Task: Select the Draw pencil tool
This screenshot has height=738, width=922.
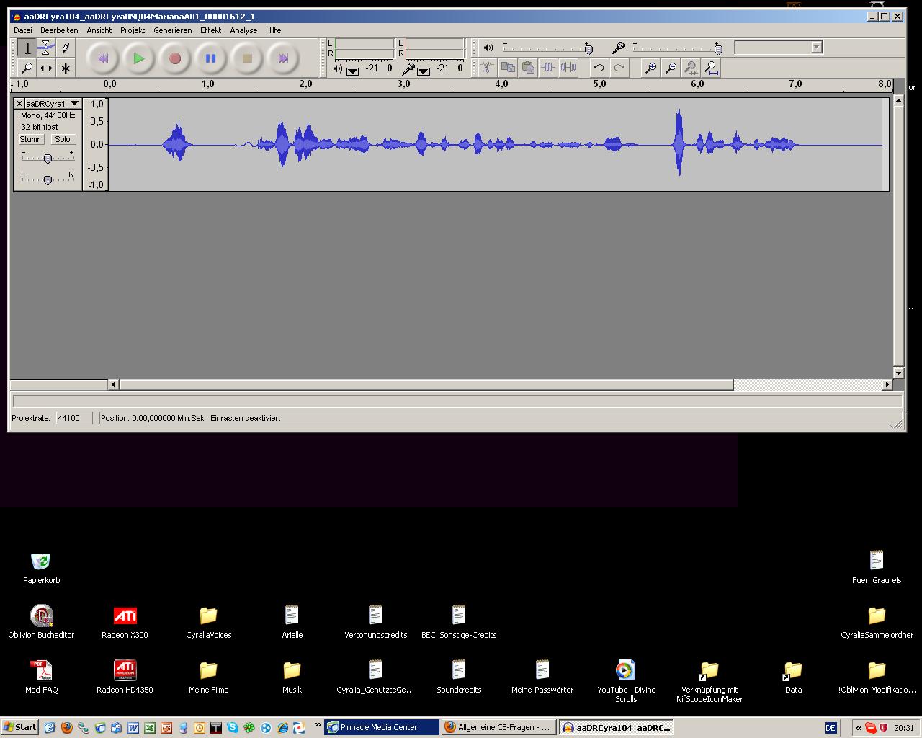Action: coord(66,48)
